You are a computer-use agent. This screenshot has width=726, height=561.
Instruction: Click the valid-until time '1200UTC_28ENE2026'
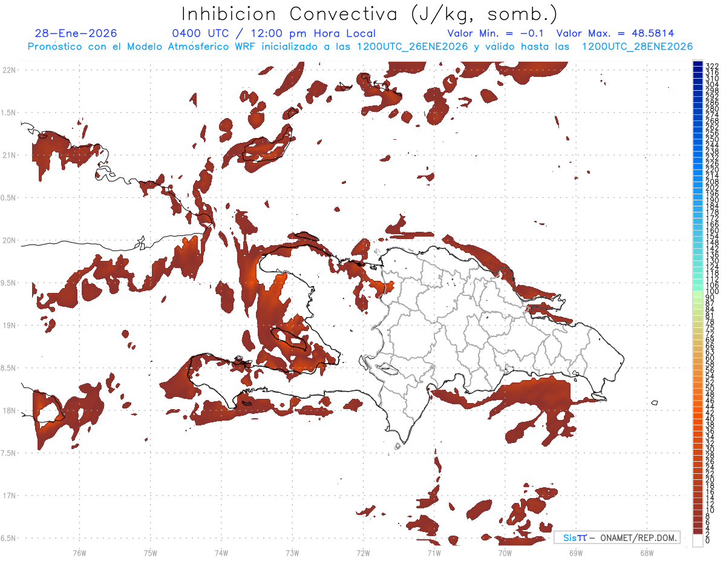(637, 47)
